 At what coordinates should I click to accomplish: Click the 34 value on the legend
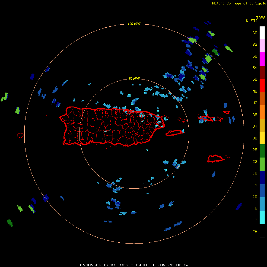pos(255,126)
